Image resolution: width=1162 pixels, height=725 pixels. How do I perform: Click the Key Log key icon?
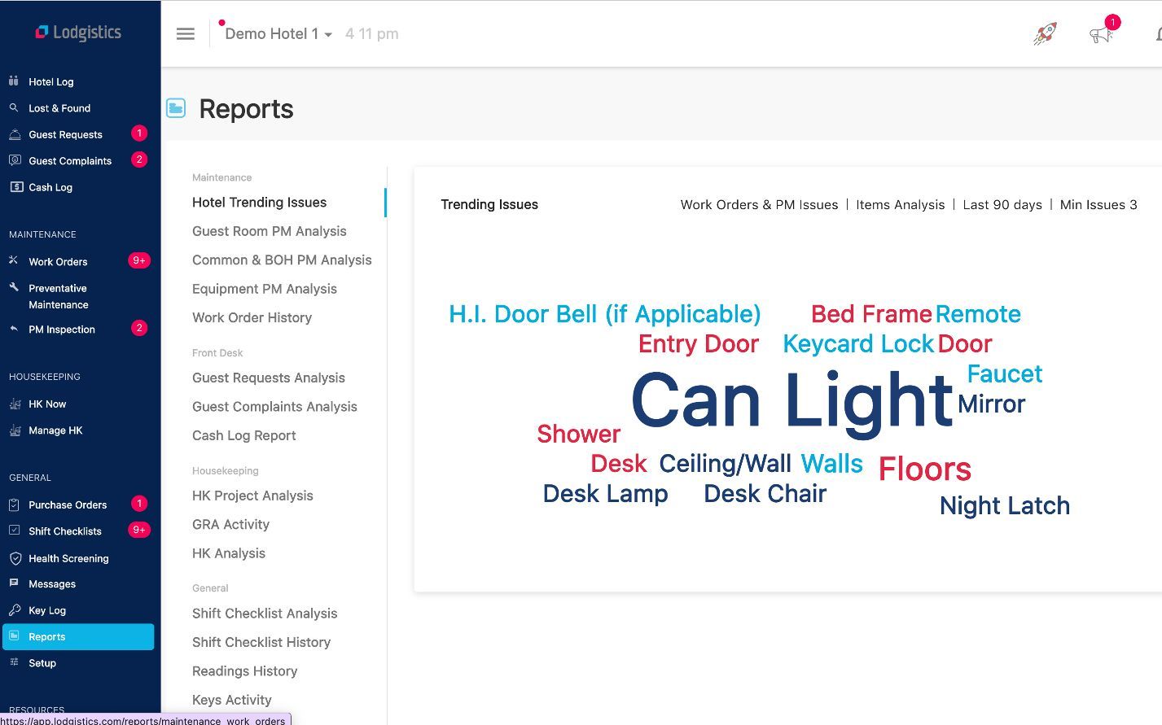tap(15, 610)
